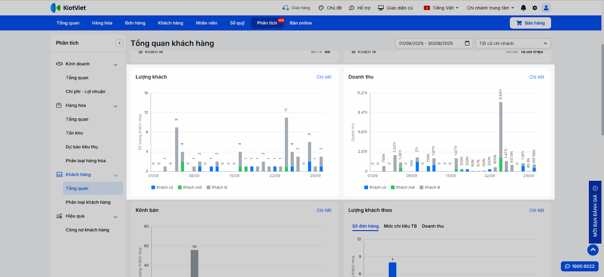Collapse Kinh doanh section chevron
The height and width of the screenshot is (277, 604).
[116, 65]
